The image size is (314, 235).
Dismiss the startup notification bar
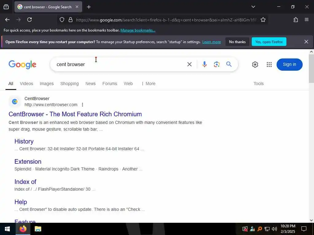pos(306,42)
